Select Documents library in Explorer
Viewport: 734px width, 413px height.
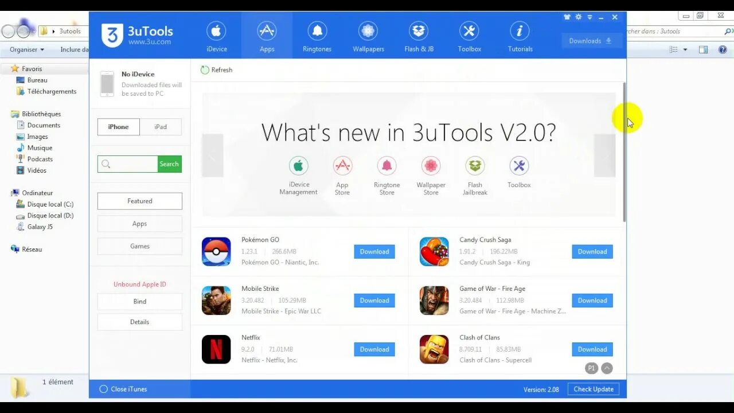[38, 125]
